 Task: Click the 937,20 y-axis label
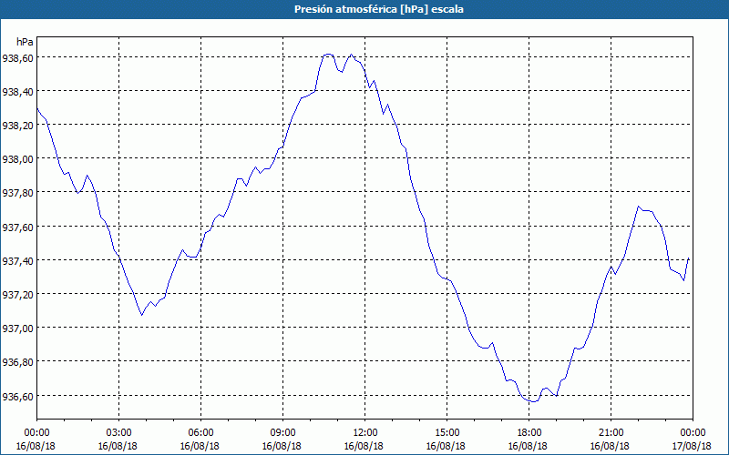click(17, 295)
